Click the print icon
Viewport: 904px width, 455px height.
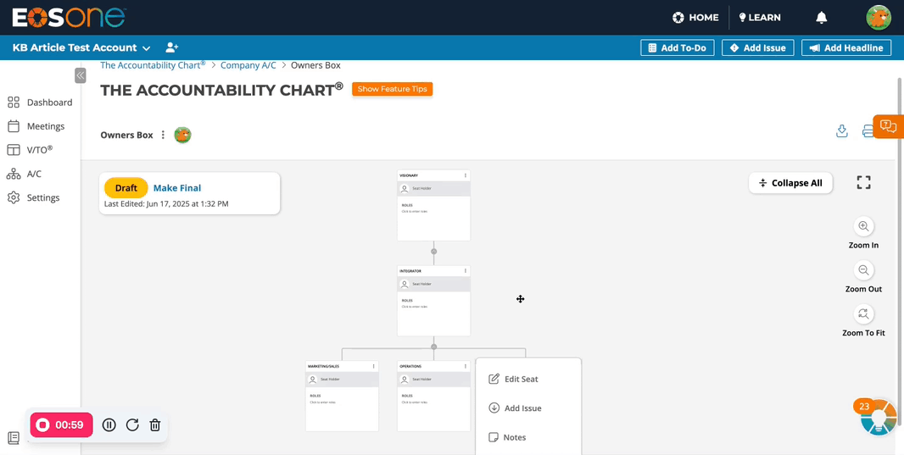(868, 131)
